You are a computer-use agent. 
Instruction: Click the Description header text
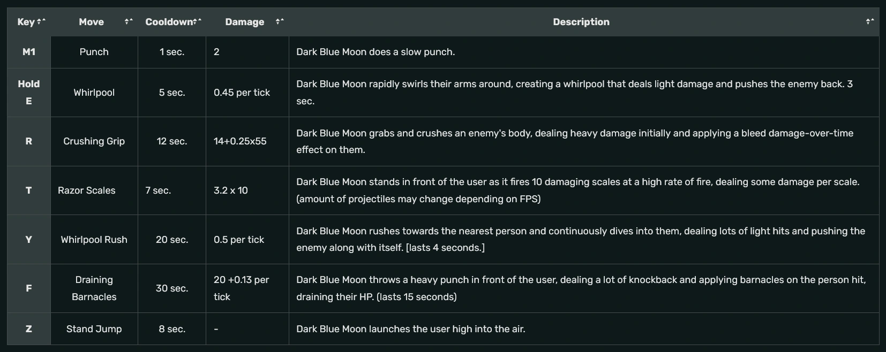click(x=581, y=22)
